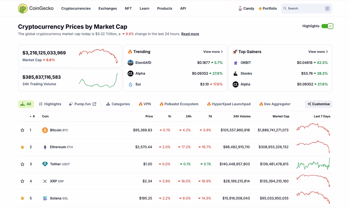Unstar Ethereum from favorites
Screen dimensions: 349x208
[x=22, y=147]
